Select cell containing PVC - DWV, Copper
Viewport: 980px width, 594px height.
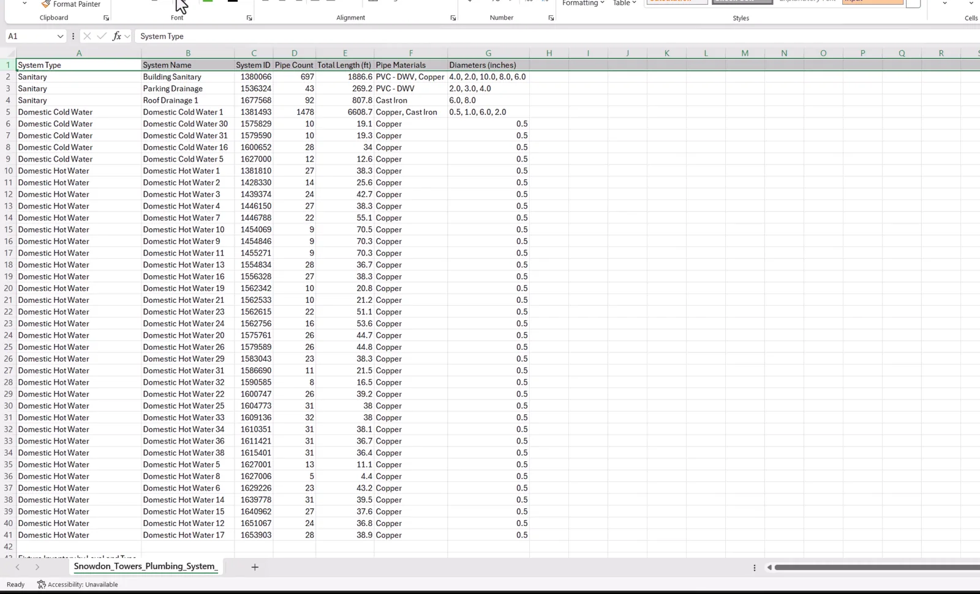click(x=410, y=77)
